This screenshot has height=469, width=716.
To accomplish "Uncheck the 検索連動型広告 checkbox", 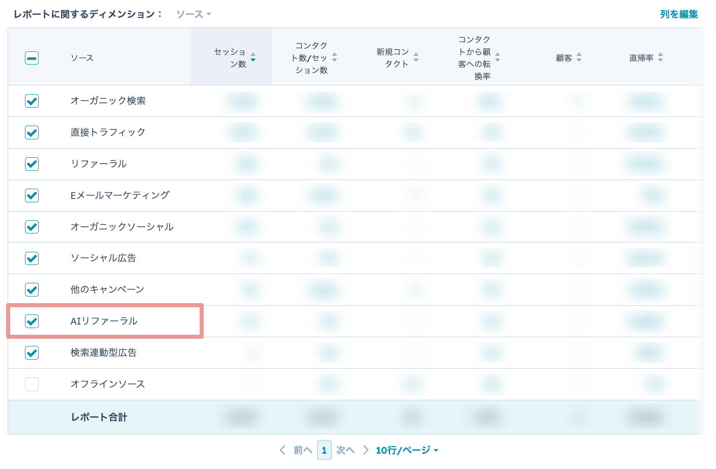I will (x=32, y=353).
